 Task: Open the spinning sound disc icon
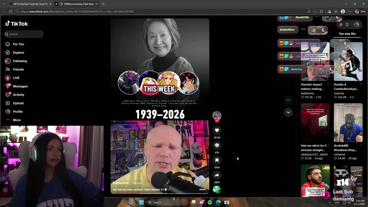[x=217, y=189]
